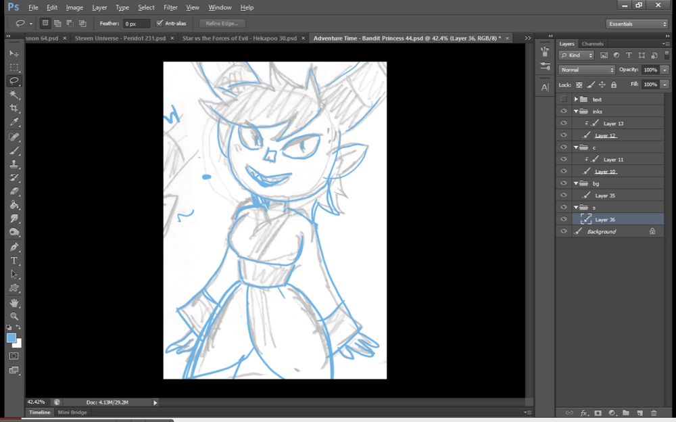Open the Opacity slider dropdown arrow
This screenshot has width=676, height=422.
click(665, 70)
